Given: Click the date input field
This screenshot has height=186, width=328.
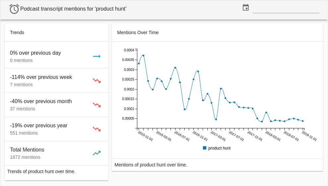Looking at the screenshot, I should 286,9.
